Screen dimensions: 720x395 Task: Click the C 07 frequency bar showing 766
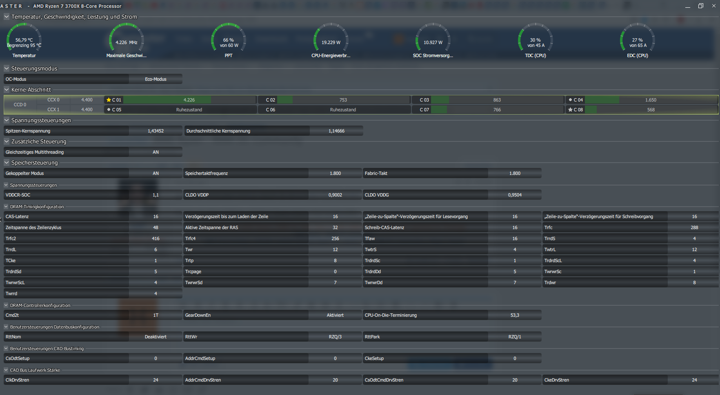click(497, 110)
